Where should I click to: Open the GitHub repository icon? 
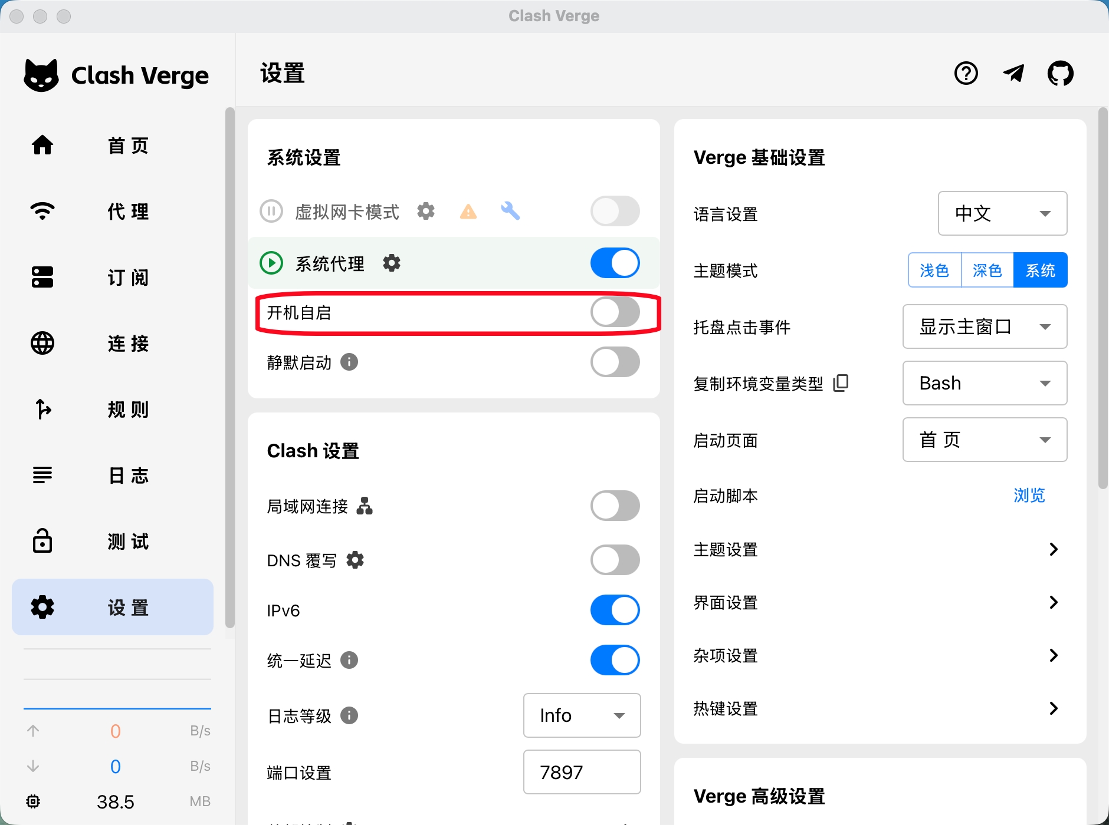tap(1060, 74)
